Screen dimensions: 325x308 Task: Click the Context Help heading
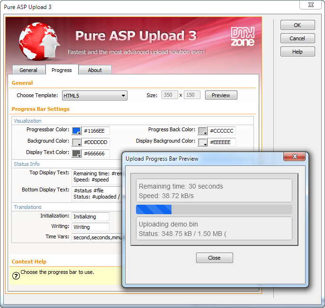click(29, 262)
